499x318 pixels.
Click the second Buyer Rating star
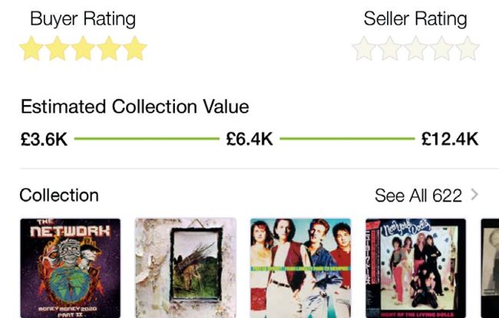(58, 50)
